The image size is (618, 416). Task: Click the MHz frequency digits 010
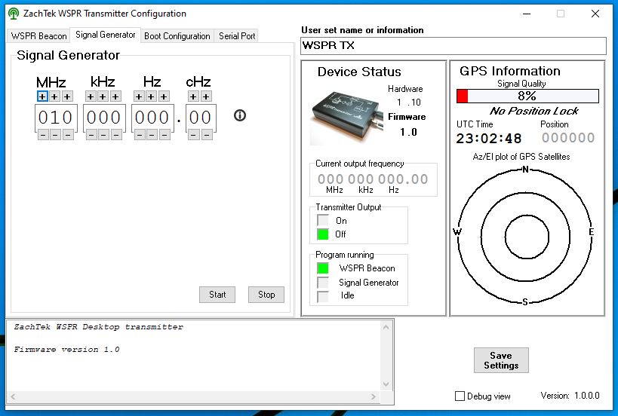pyautogui.click(x=56, y=118)
